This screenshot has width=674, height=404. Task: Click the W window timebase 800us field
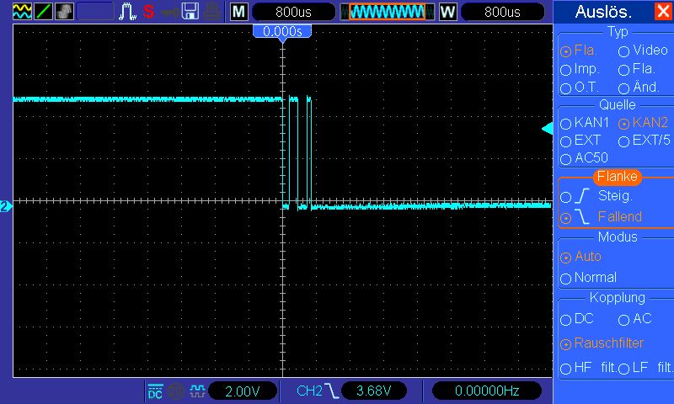502,12
